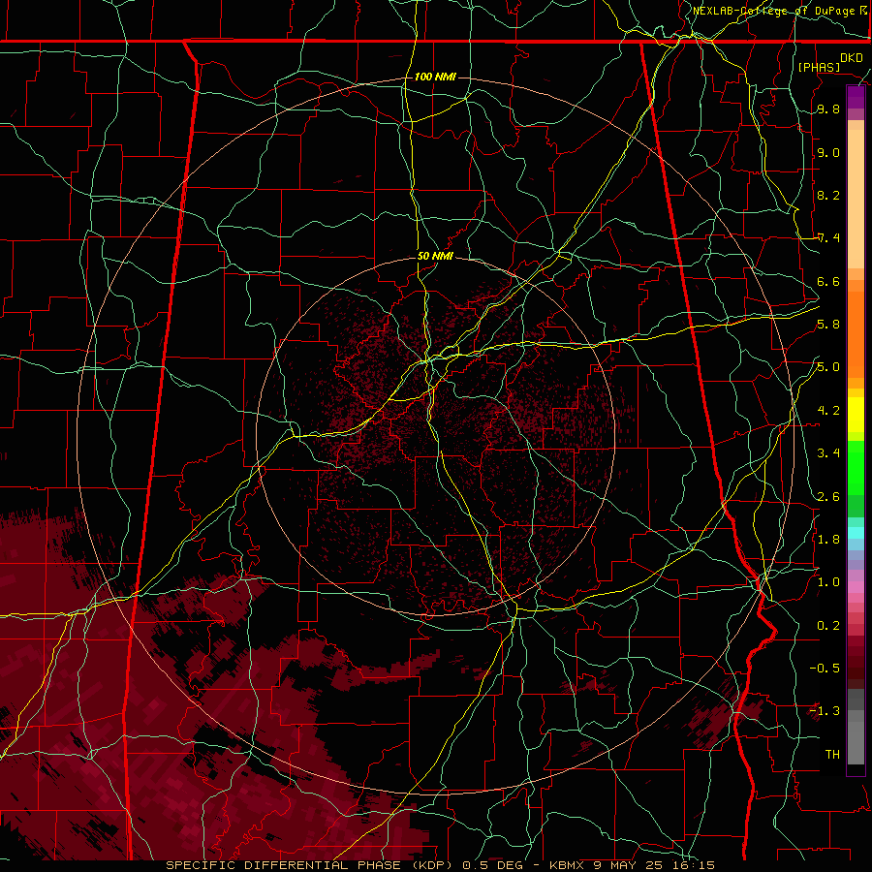Click the 5.0 scale value
This screenshot has height=872, width=872.
[828, 367]
